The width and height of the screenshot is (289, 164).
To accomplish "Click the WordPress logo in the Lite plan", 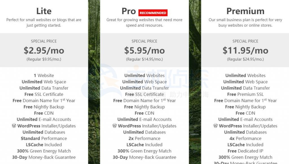I will pyautogui.click(x=14, y=126).
